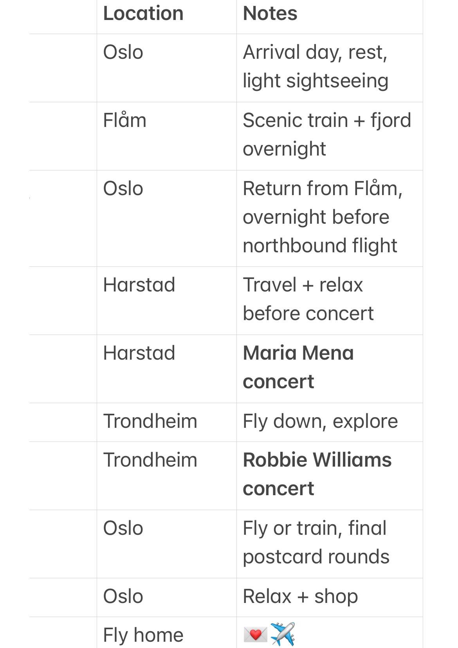Click 'Fly down, explore' note

tap(320, 421)
